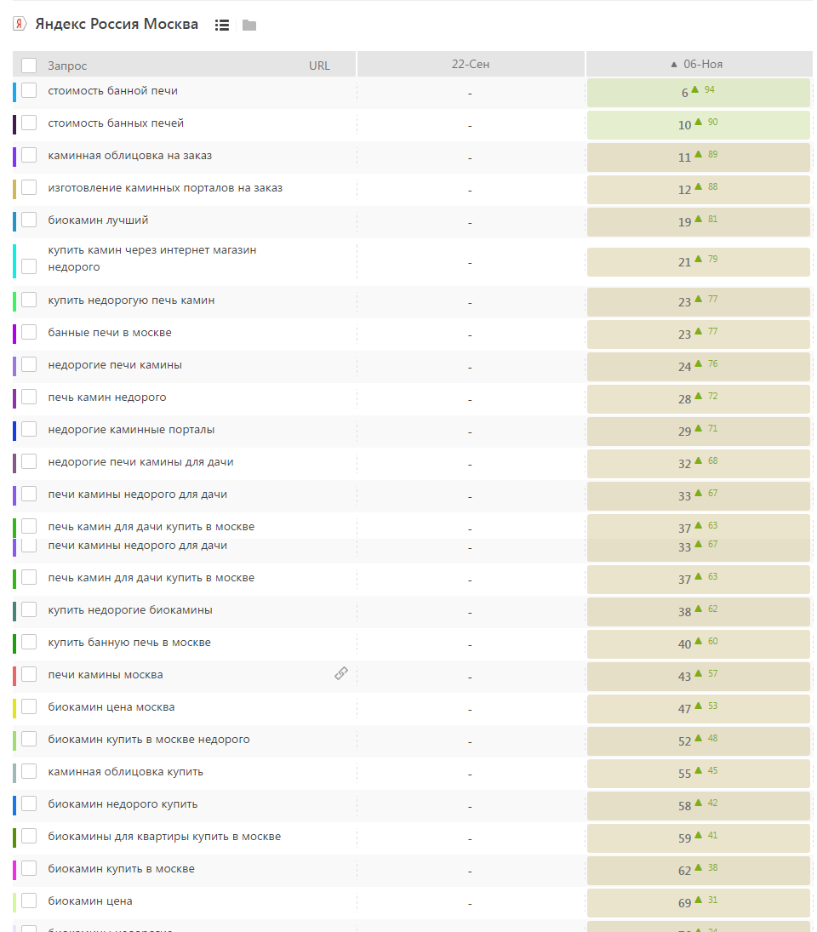Open the folder icon beside the title
This screenshot has height=932, width=817.
pos(249,25)
